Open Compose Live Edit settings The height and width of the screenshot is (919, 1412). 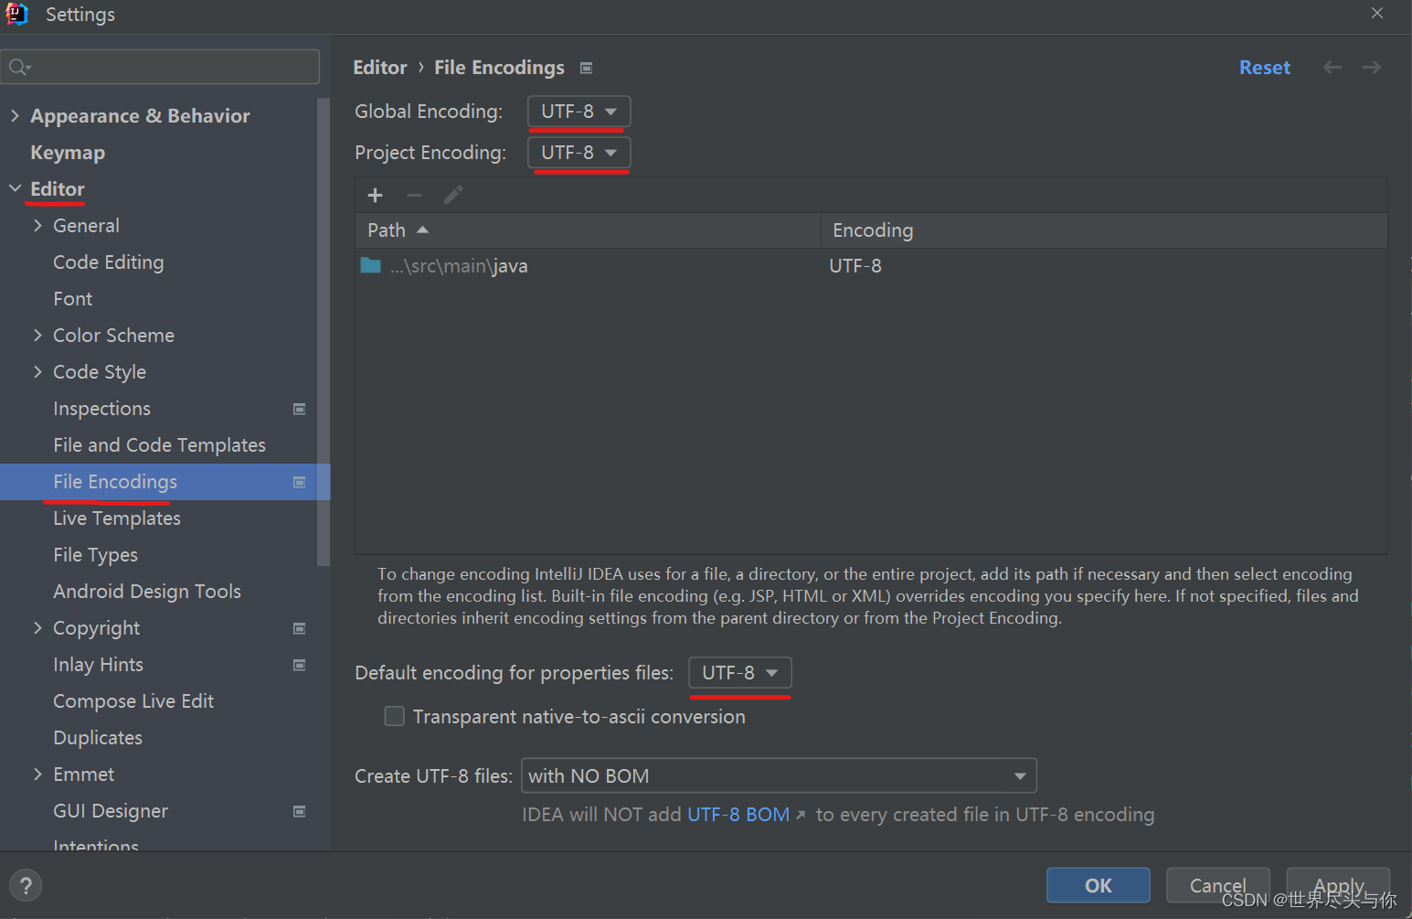pos(133,701)
